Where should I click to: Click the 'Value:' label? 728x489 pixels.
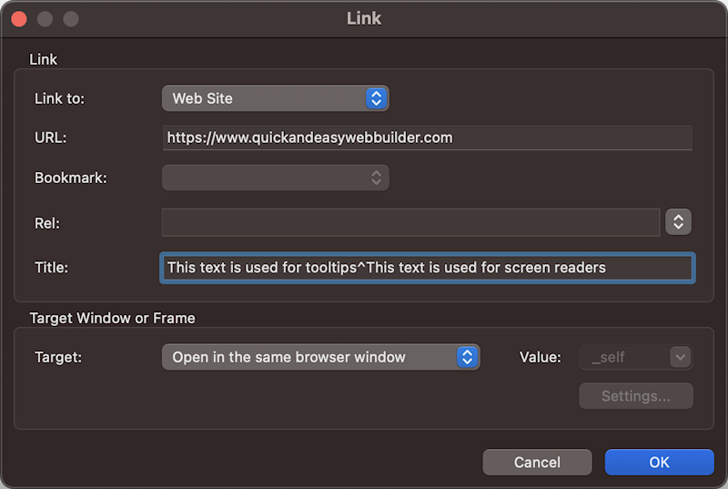click(541, 357)
